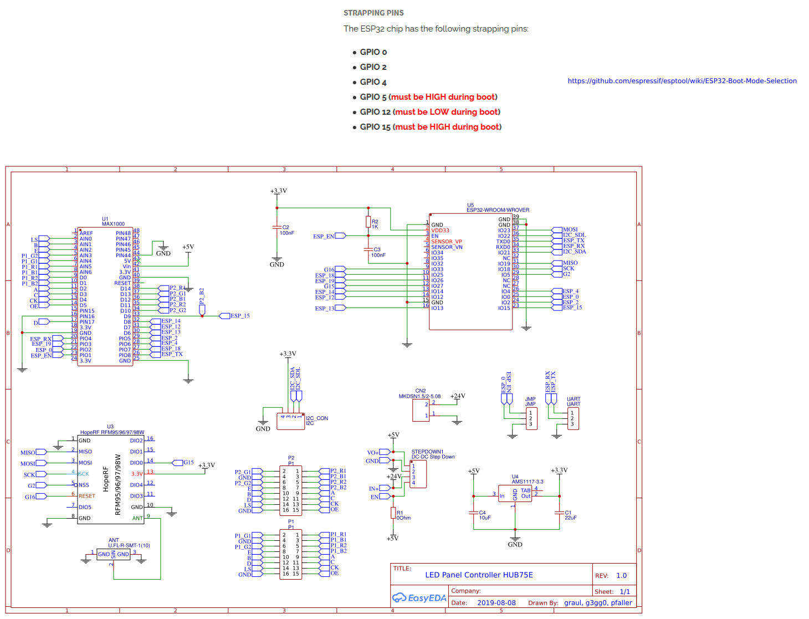The image size is (809, 619).
Task: Click the DC-DC Step Down module STEPDOWN1
Action: (x=418, y=474)
